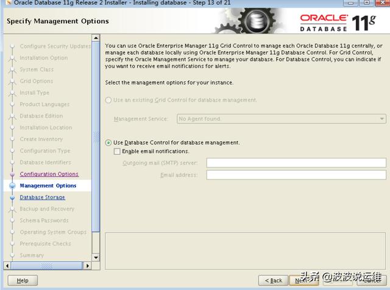Click the Configure Security Updates step
The width and height of the screenshot is (390, 290).
55,46
